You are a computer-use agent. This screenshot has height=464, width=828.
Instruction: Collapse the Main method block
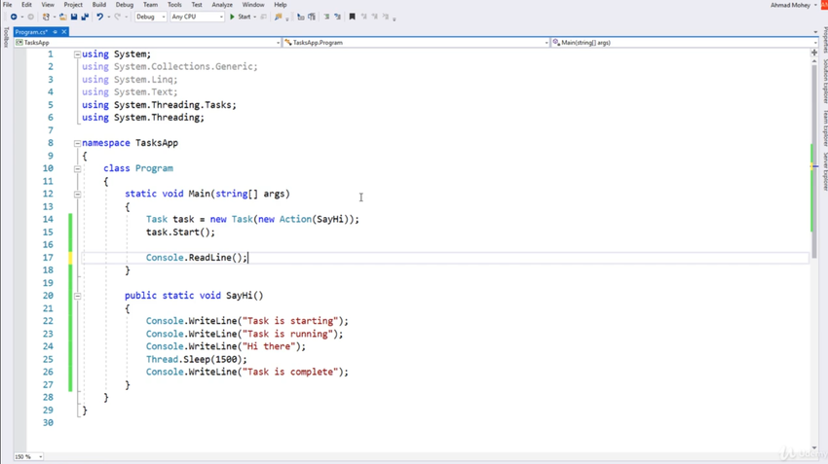tap(77, 194)
